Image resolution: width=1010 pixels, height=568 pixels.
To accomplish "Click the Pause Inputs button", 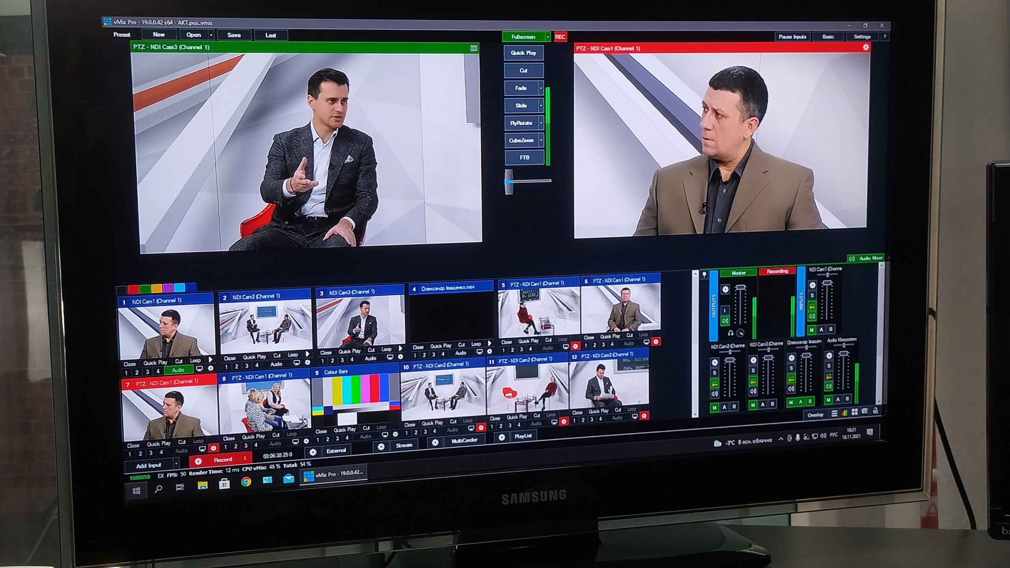I will click(792, 37).
